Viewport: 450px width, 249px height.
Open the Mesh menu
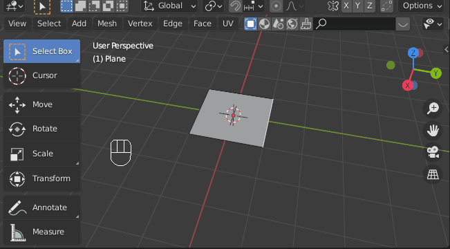pyautogui.click(x=107, y=24)
